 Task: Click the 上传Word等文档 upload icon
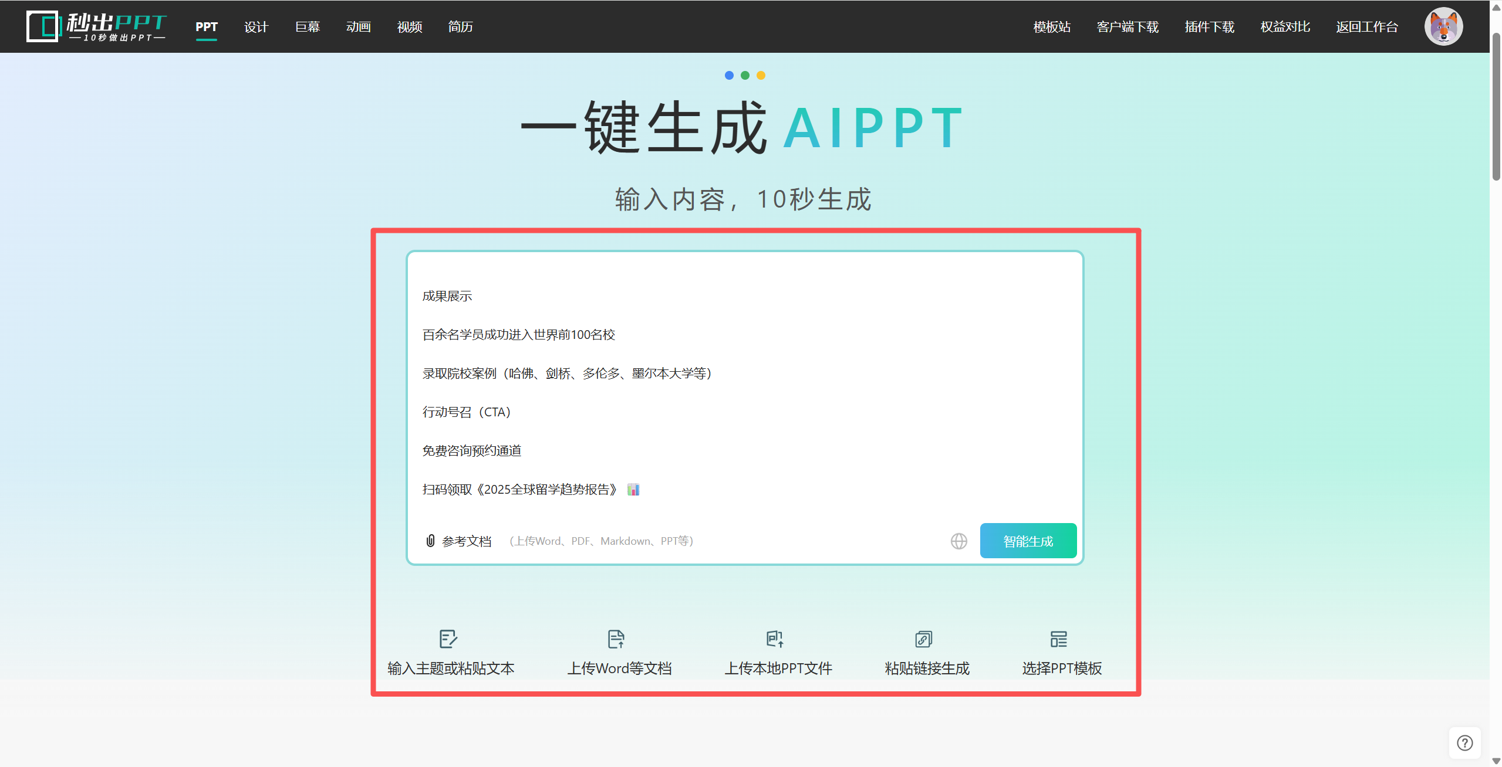(x=616, y=639)
